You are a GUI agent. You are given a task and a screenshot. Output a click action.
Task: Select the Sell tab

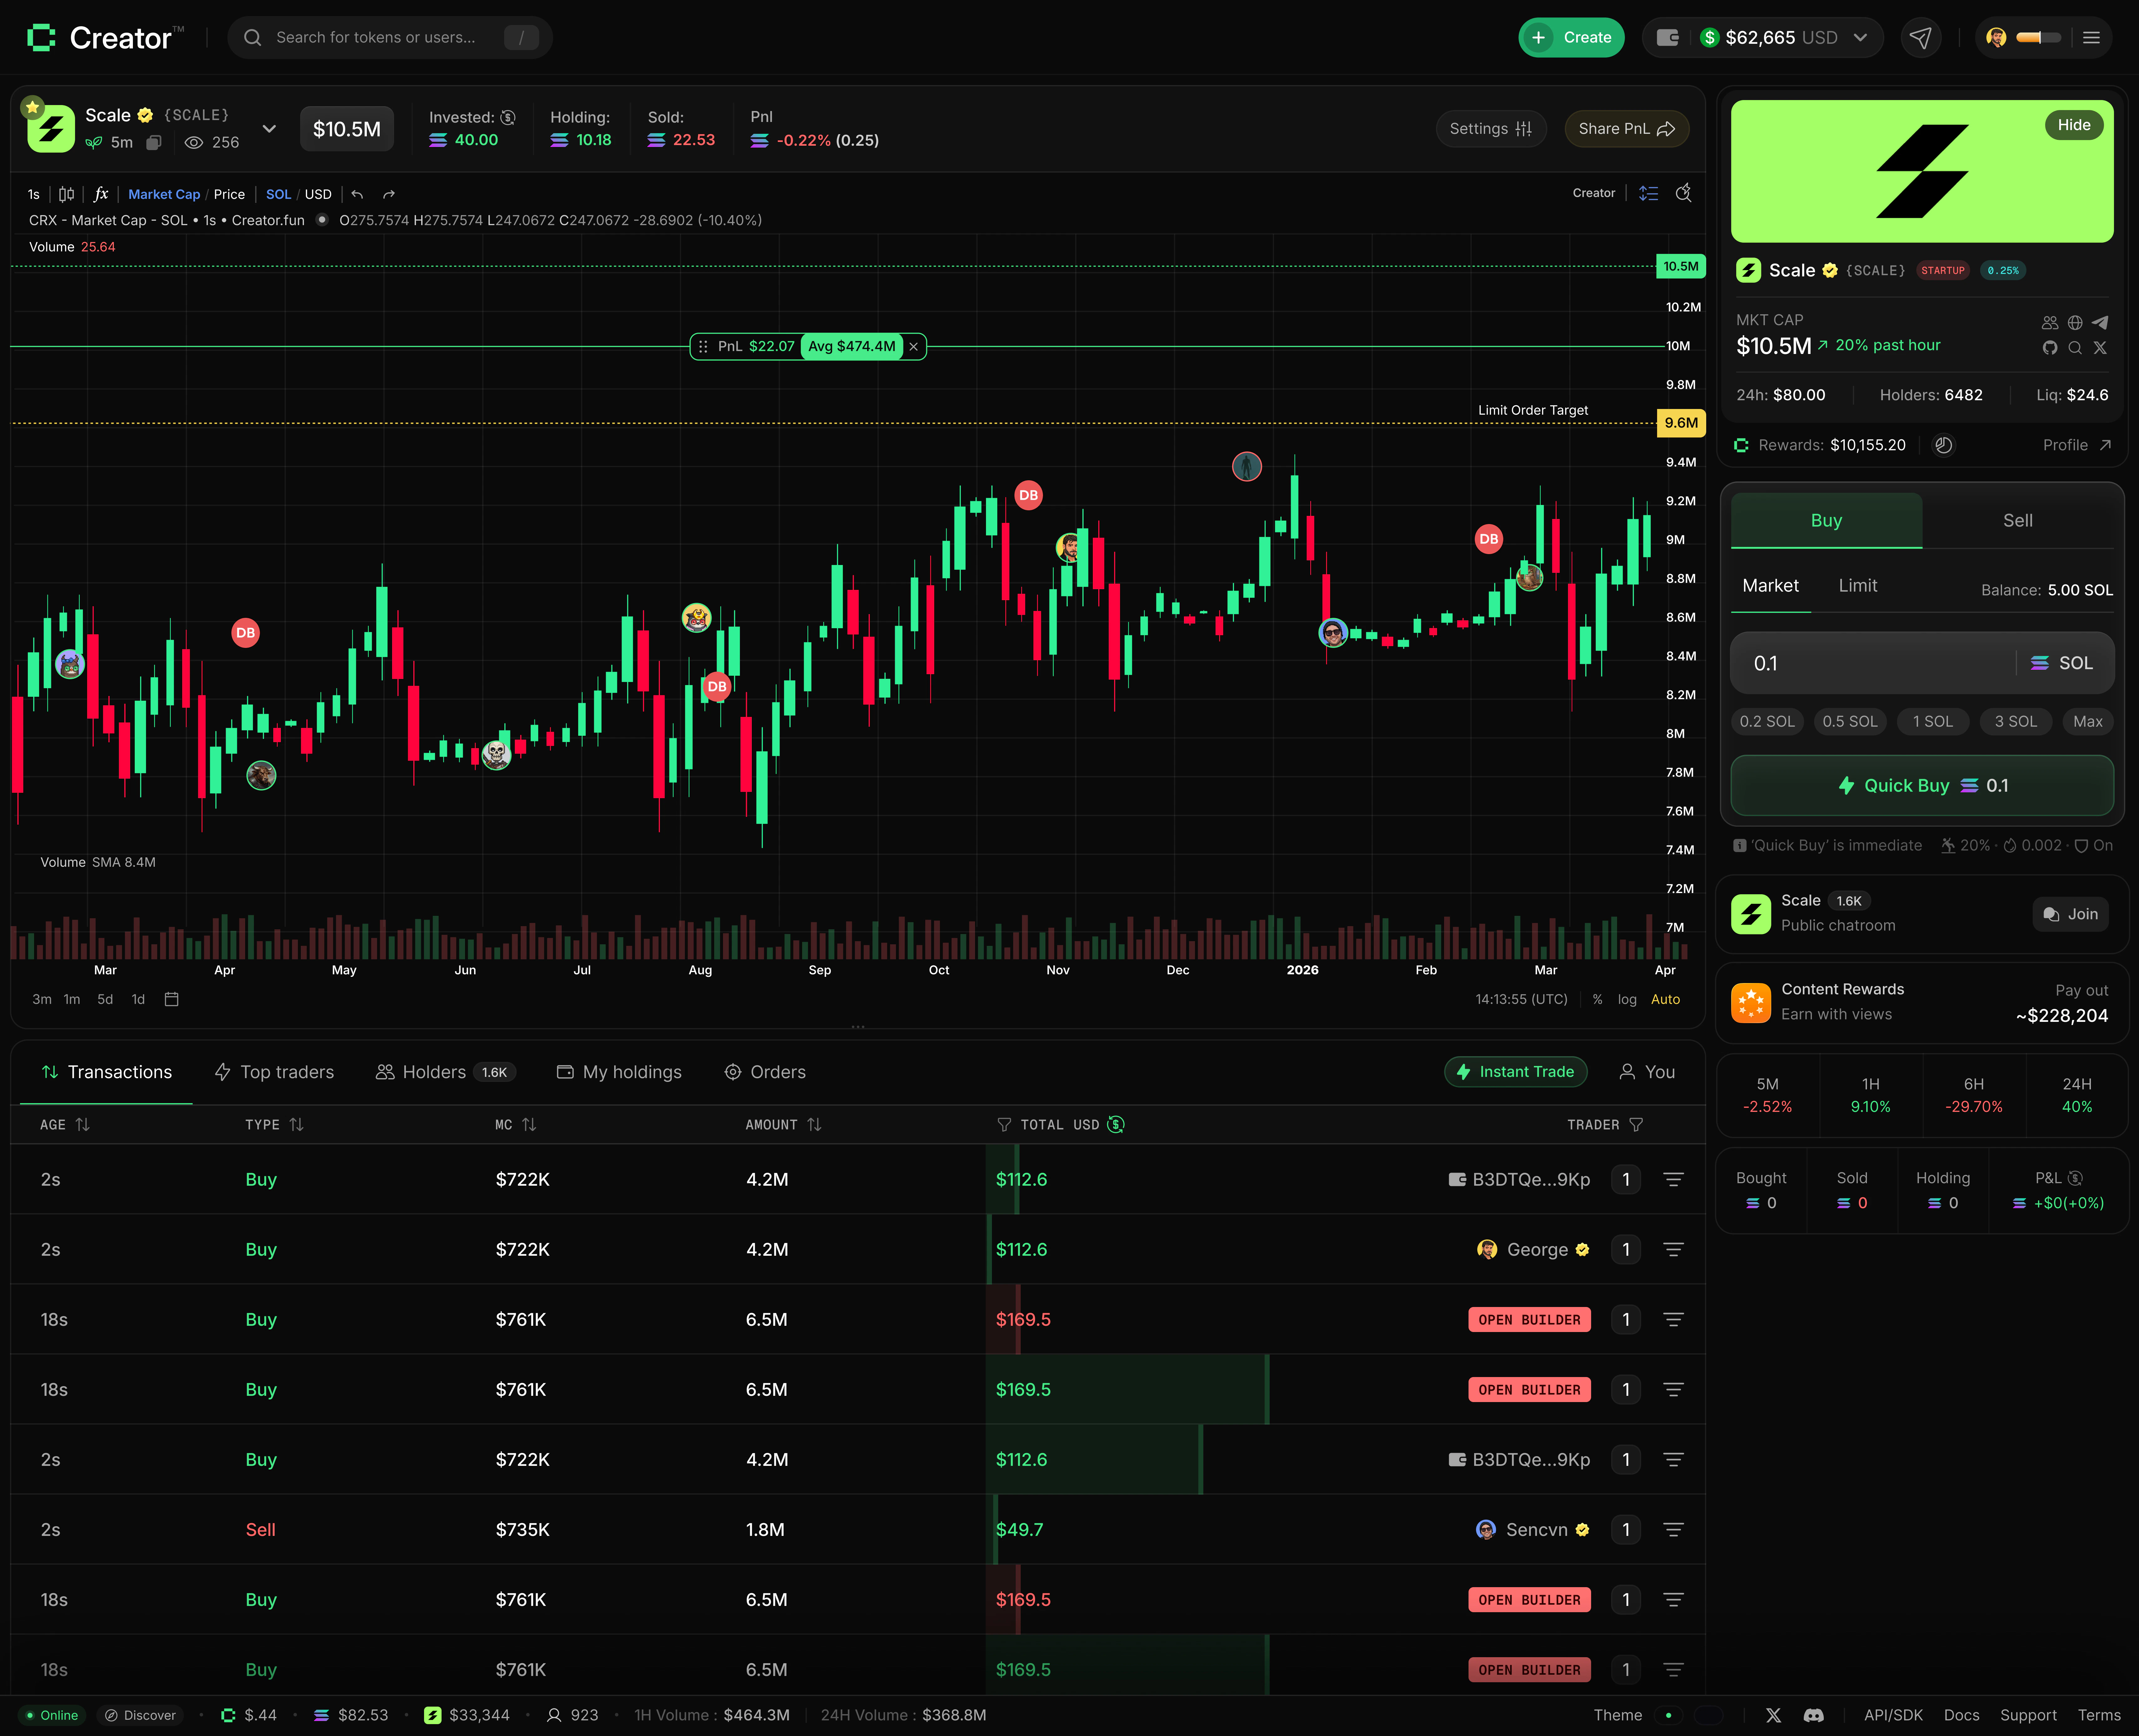2018,521
